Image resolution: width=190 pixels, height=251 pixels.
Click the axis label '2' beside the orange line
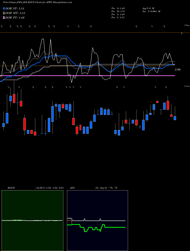tap(182, 33)
